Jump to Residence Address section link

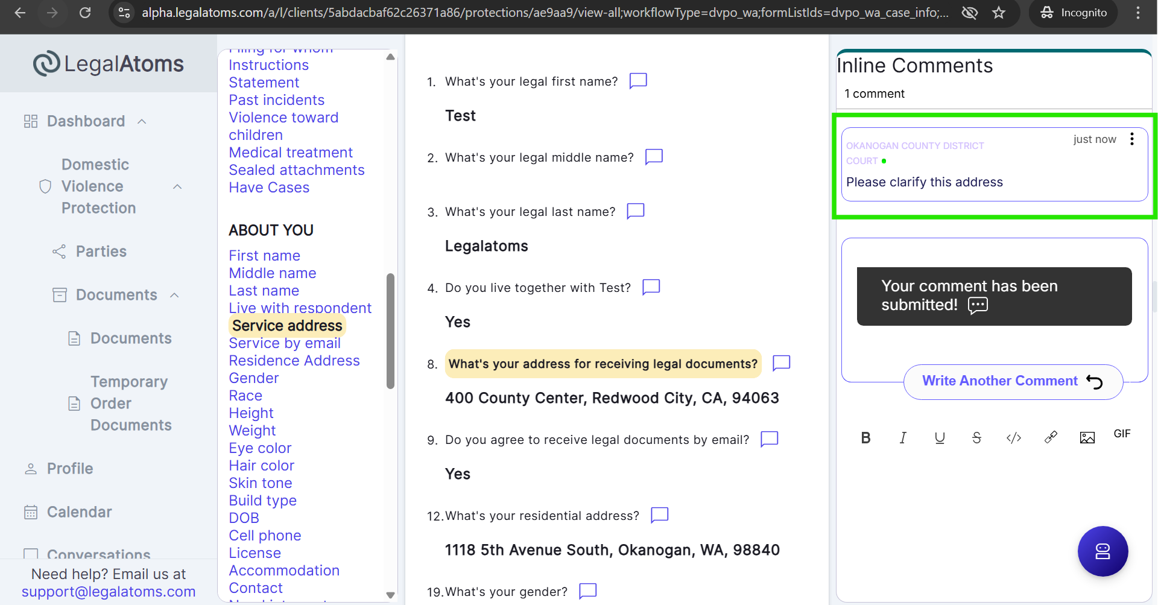(x=294, y=361)
